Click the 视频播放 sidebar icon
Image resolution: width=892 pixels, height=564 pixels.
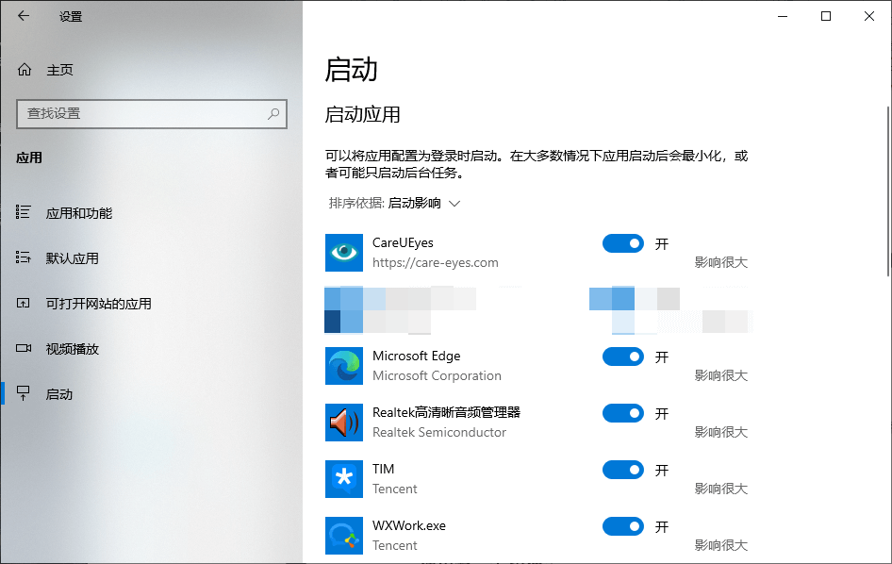pyautogui.click(x=24, y=348)
